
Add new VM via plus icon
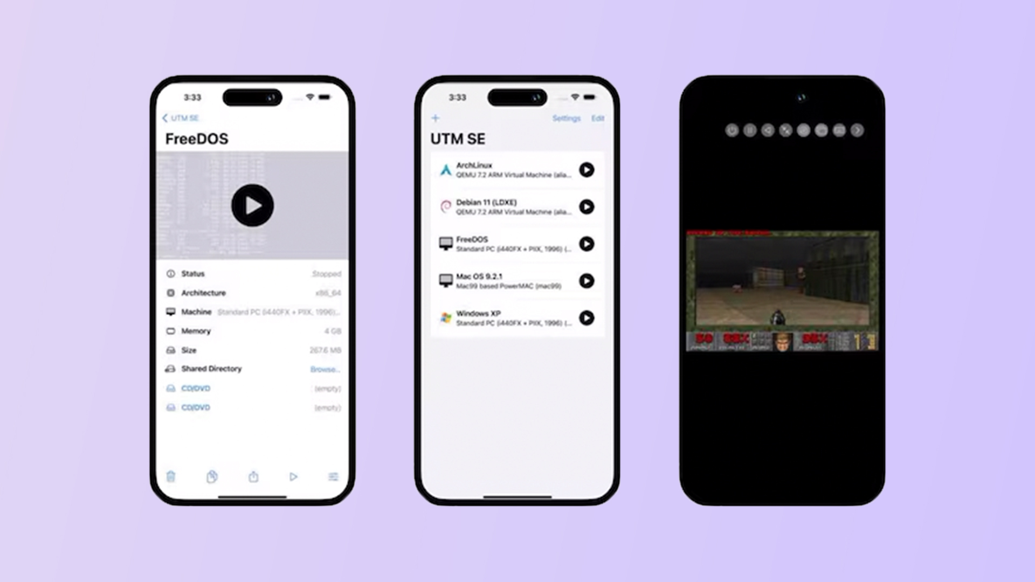click(x=436, y=118)
